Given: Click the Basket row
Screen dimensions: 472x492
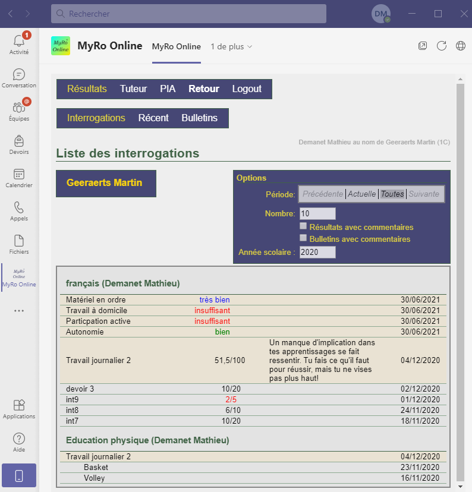Looking at the screenshot, I should (x=253, y=467).
